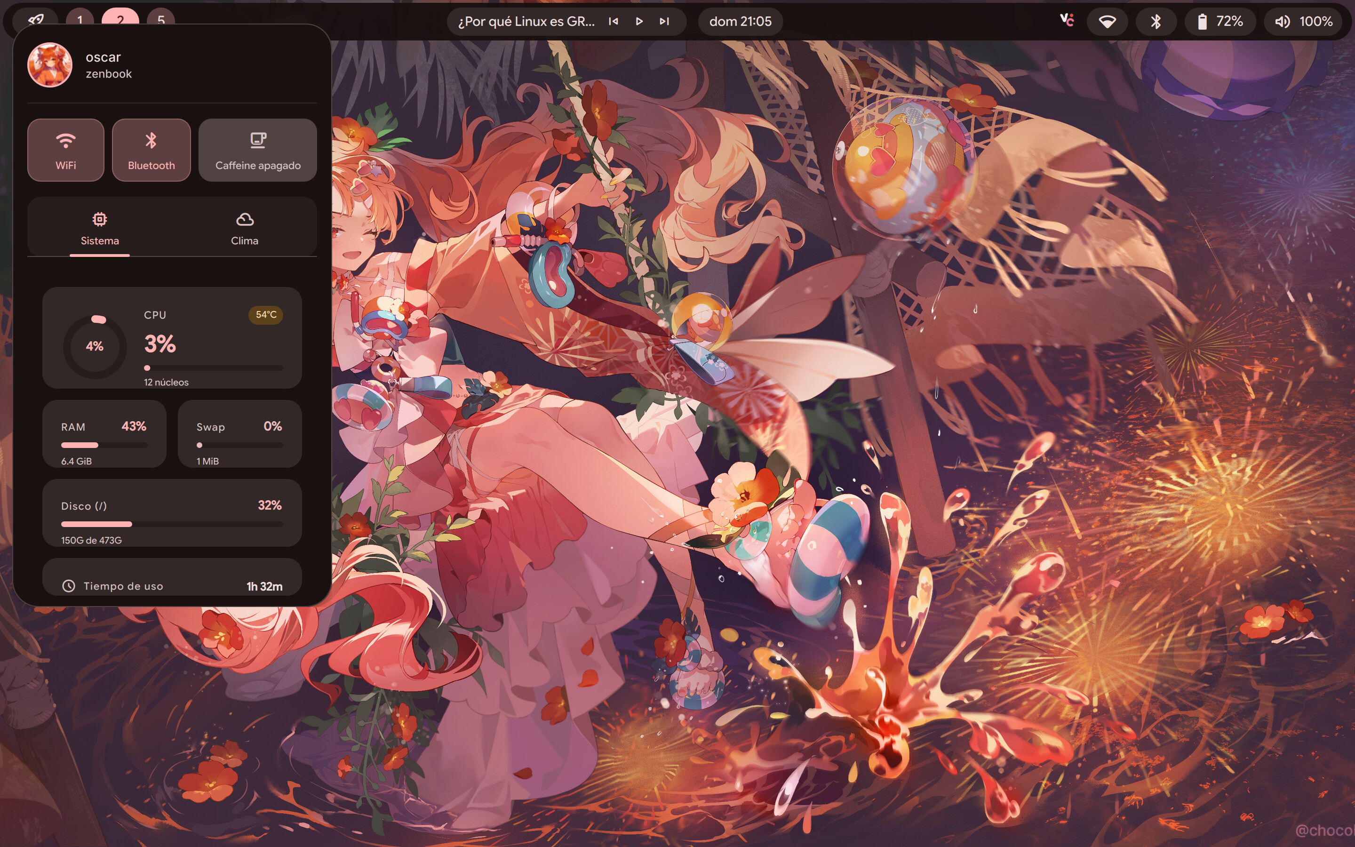Open the dom 21:05 clock widget

coord(740,21)
